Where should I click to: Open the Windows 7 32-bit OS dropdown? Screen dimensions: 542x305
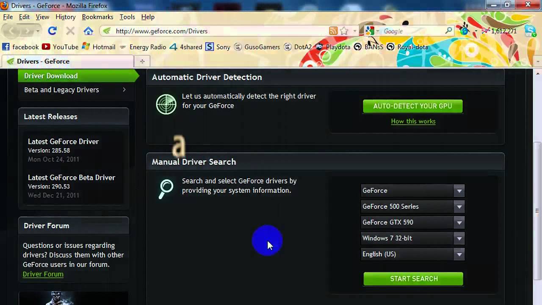412,238
